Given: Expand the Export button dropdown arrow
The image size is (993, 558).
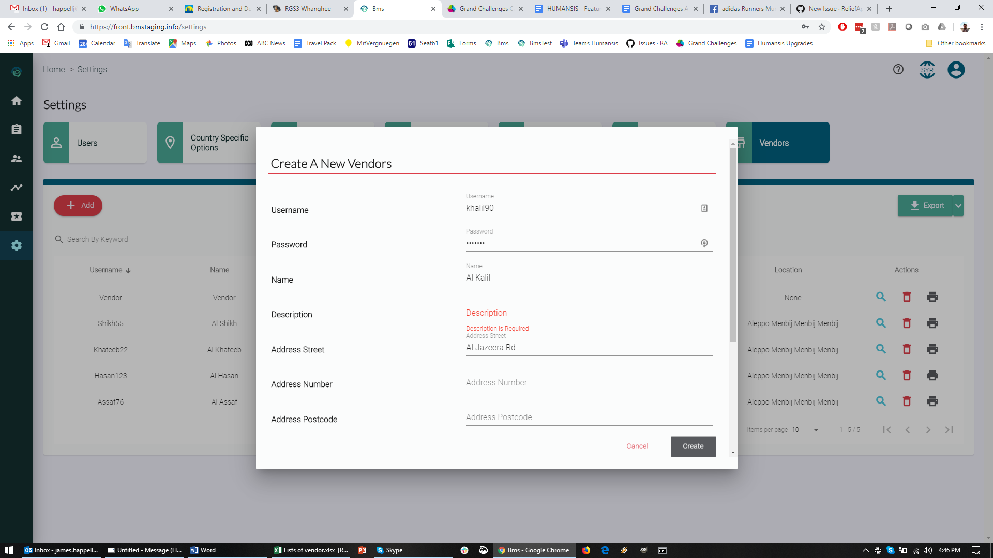Looking at the screenshot, I should (x=958, y=205).
